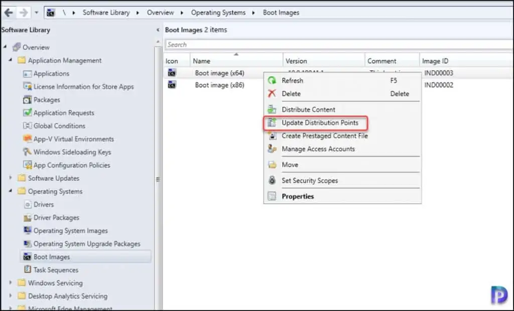The image size is (514, 311).
Task: Go back with the back arrow
Action: (x=9, y=13)
